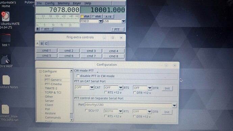Switch to tab C in extra controls
This screenshot has height=131, width=233.
[x=46, y=44]
